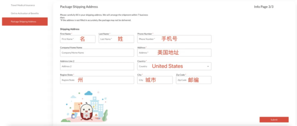Select Package Shipping Address sidebar tab
The height and width of the screenshot is (126, 297).
coord(25,21)
